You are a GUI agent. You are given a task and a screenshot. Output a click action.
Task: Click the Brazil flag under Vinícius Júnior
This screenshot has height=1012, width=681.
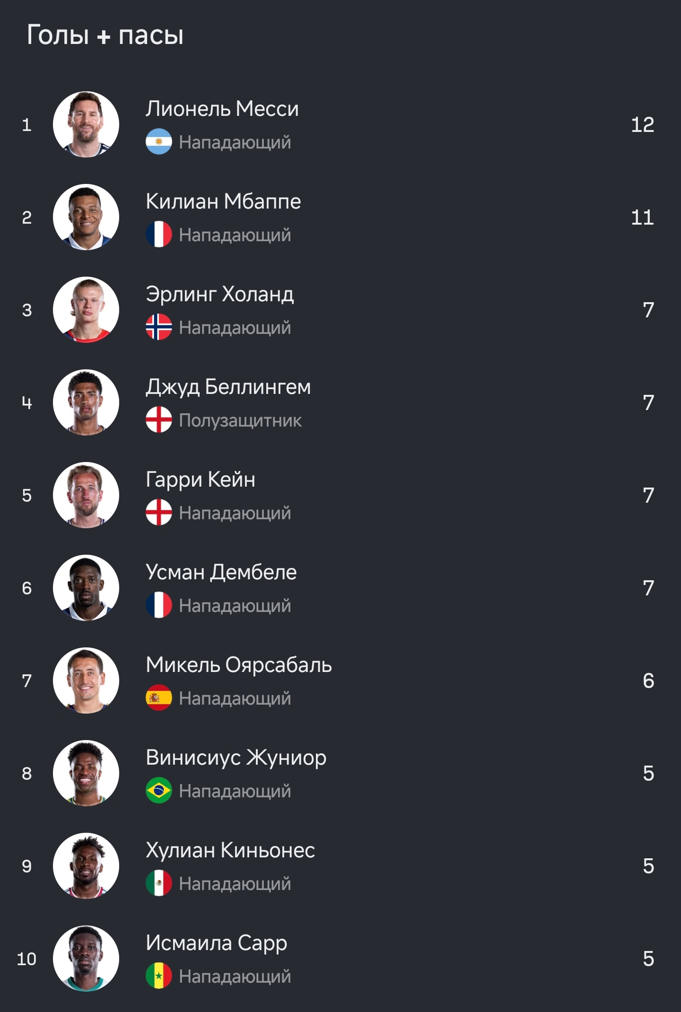[159, 790]
